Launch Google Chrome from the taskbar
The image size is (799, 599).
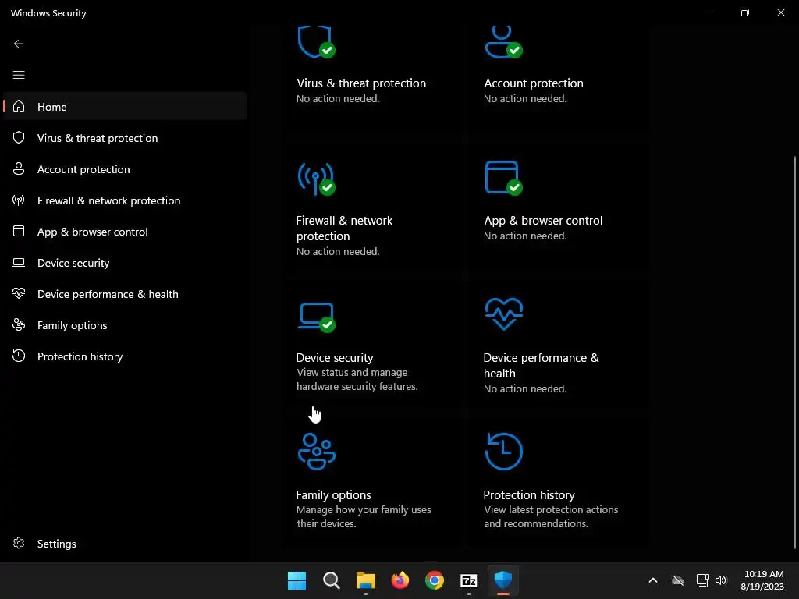tap(434, 580)
